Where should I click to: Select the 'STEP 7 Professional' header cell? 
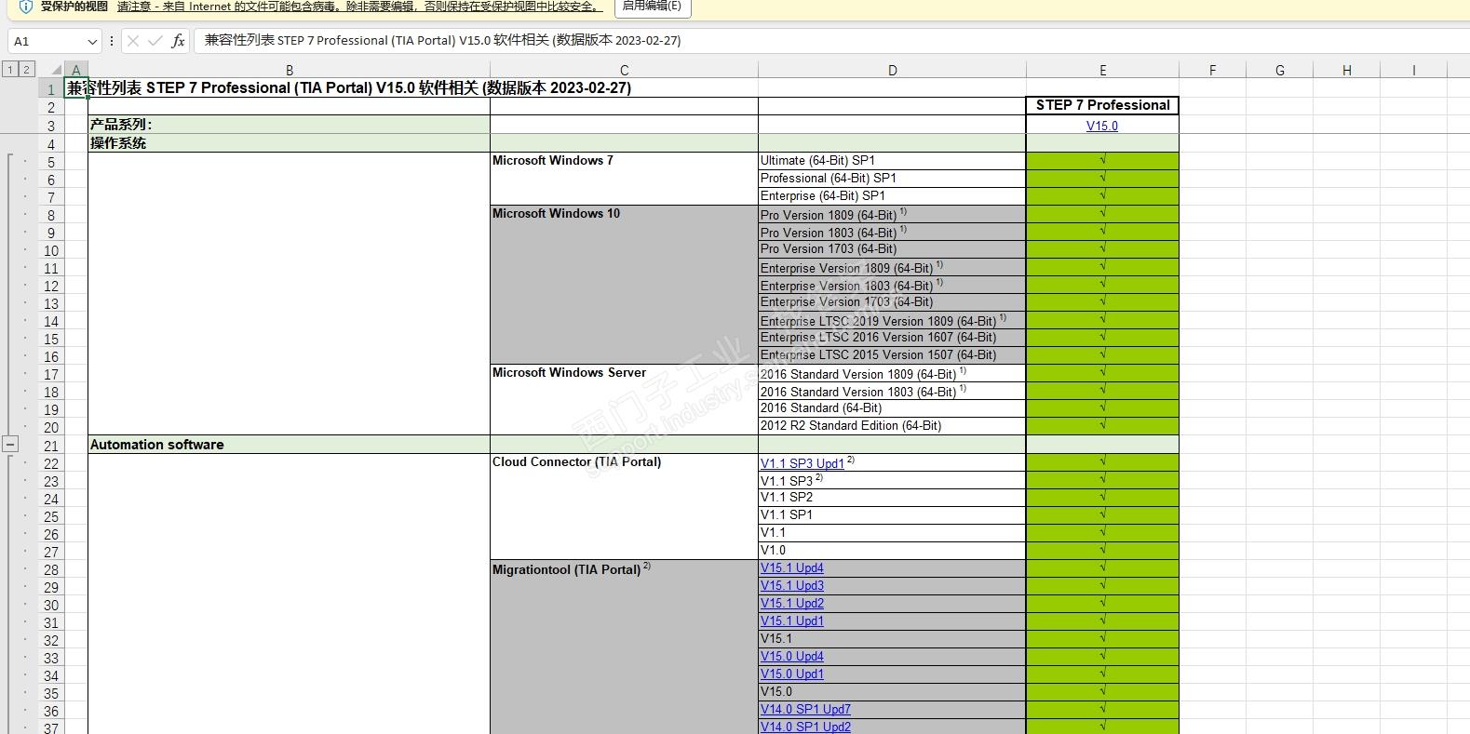coord(1102,105)
